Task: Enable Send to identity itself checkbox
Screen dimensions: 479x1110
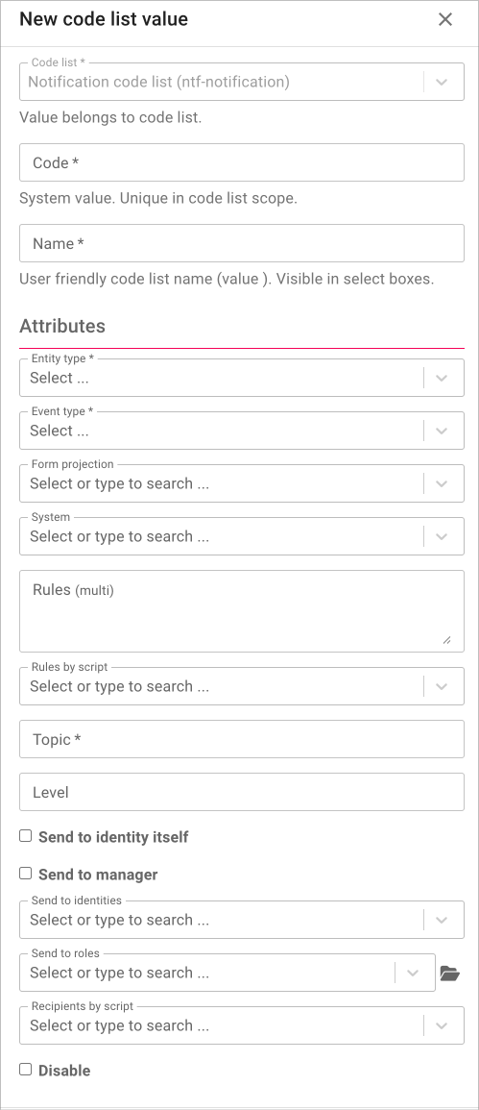Action: tap(26, 836)
